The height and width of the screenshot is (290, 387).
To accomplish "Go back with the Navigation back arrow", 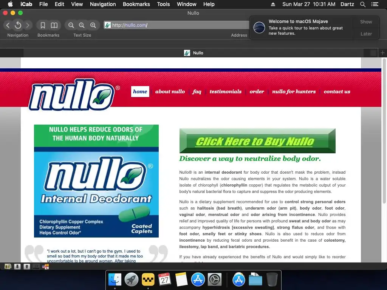I will [x=8, y=25].
